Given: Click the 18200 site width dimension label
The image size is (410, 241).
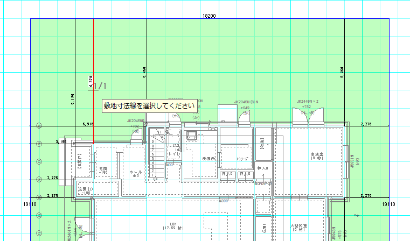Looking at the screenshot, I should coord(209,16).
